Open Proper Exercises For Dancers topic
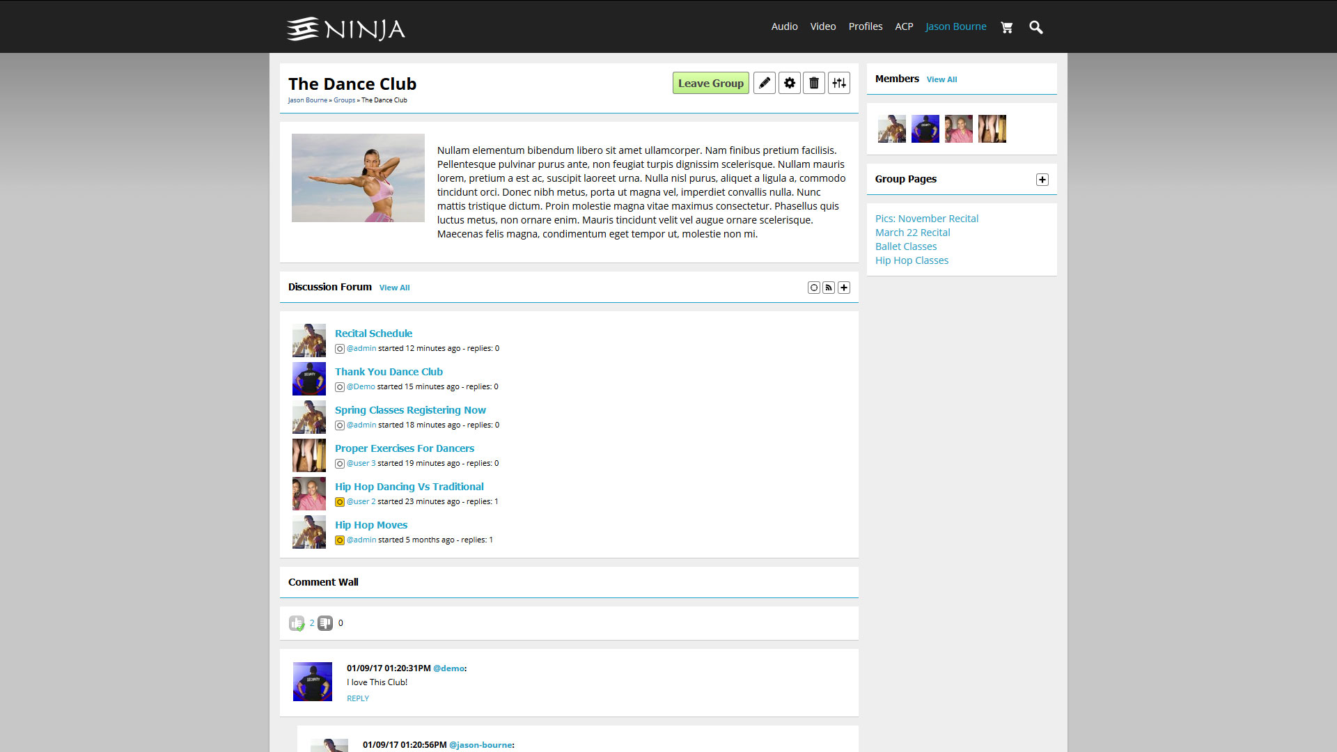 pos(405,448)
